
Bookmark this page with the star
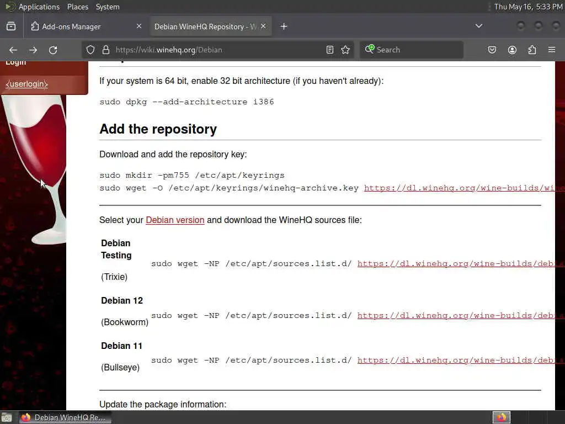coord(345,50)
